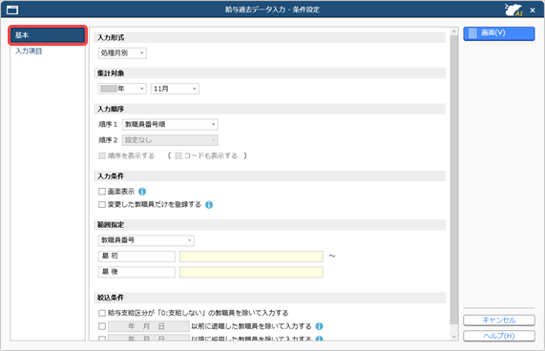Click the scrollbar up arrow
The height and width of the screenshot is (351, 545).
(454, 31)
